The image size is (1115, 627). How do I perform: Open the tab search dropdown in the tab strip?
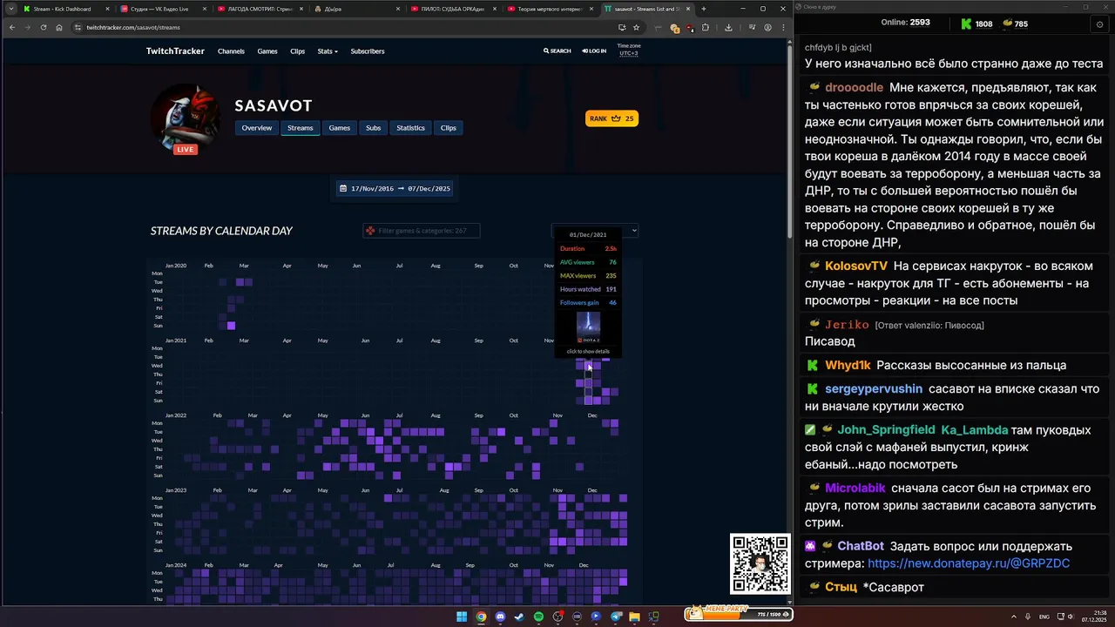[10, 9]
